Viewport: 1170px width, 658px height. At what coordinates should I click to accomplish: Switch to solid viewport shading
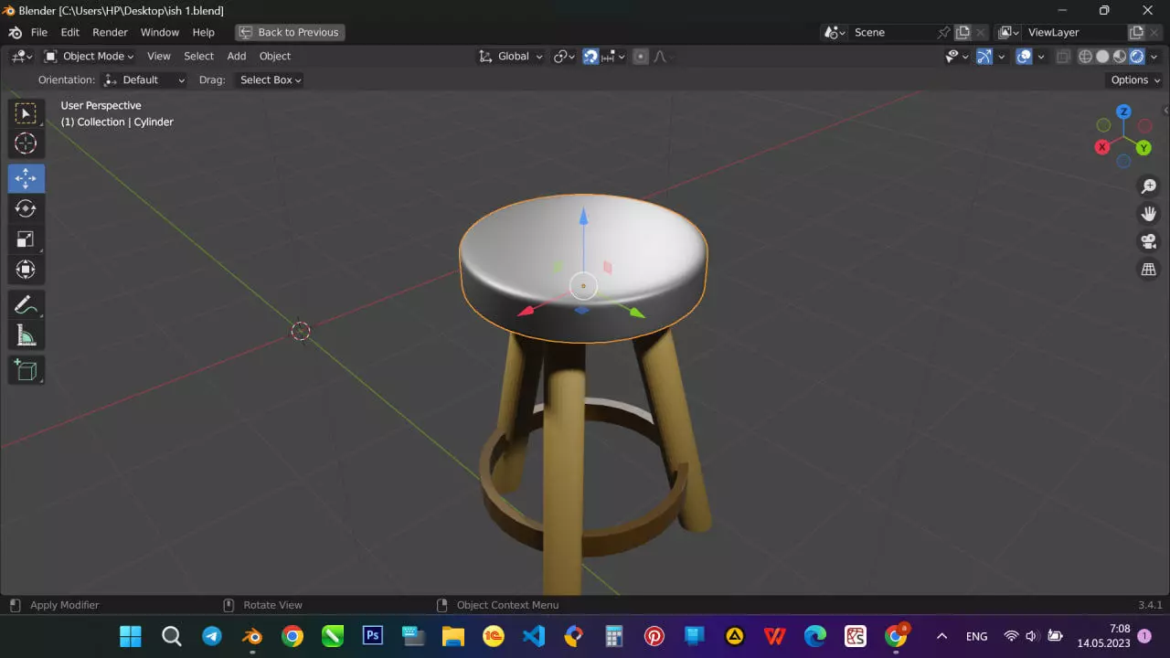(x=1102, y=57)
